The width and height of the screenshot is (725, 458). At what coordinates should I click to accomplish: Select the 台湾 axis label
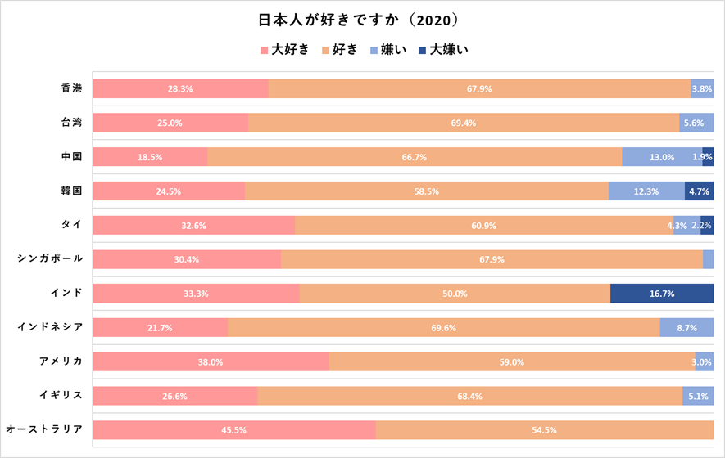[x=71, y=123]
